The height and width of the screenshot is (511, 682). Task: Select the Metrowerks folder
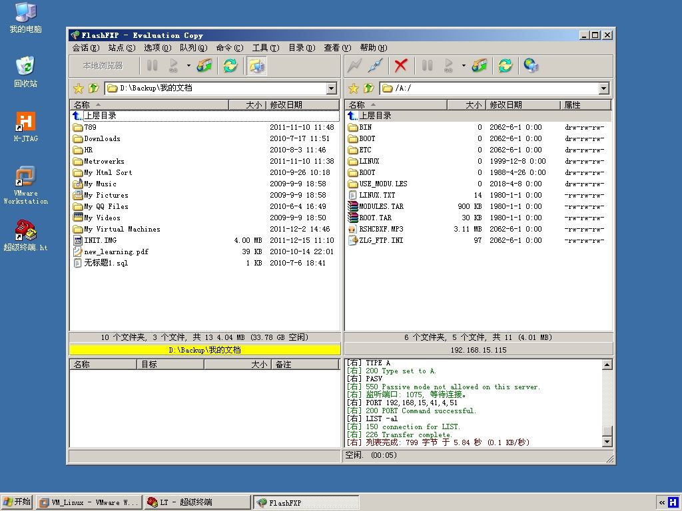coord(205,161)
